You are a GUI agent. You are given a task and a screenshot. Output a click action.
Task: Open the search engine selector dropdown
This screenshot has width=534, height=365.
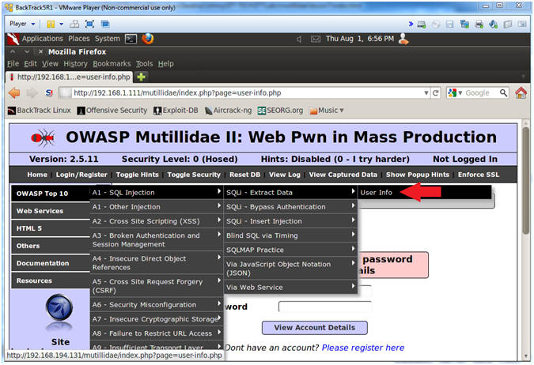pos(455,93)
